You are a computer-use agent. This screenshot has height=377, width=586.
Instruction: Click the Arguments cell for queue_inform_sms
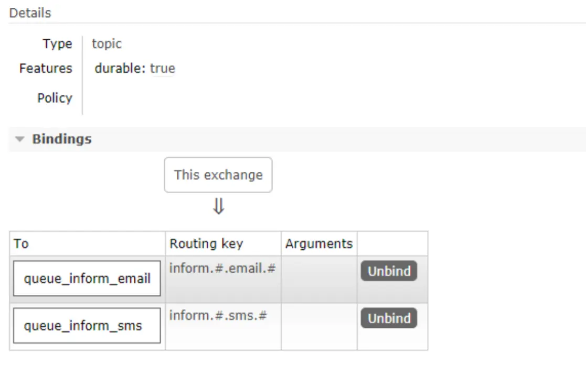point(319,326)
